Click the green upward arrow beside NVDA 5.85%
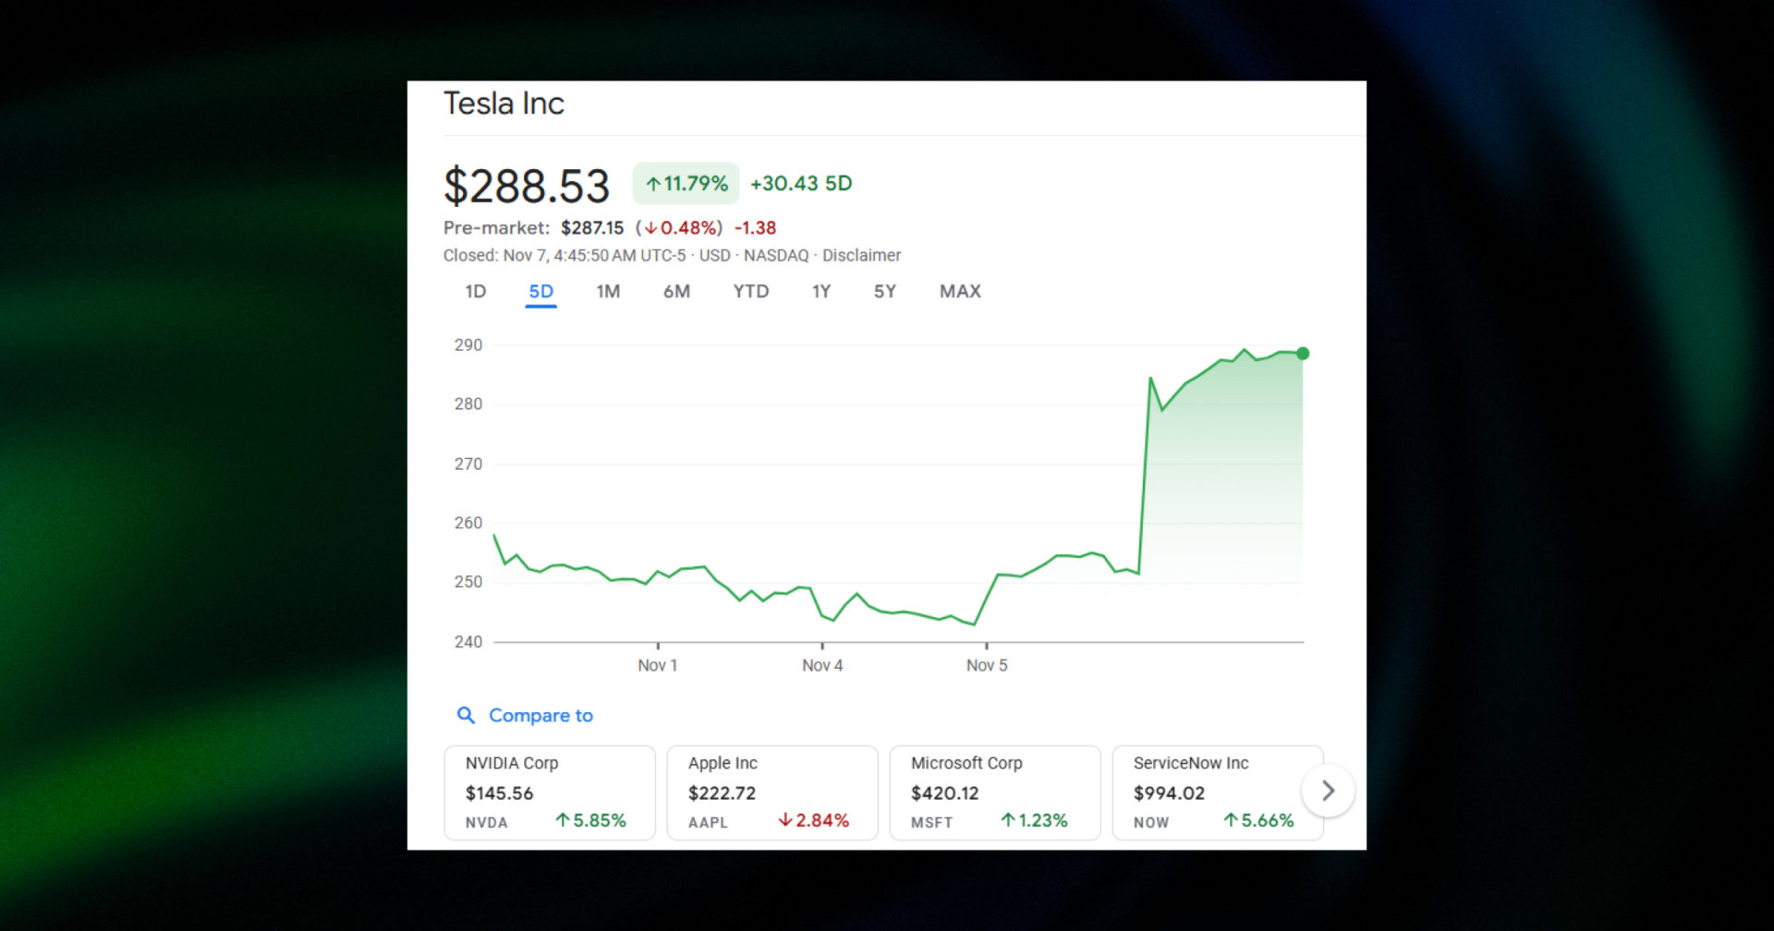 [x=563, y=820]
